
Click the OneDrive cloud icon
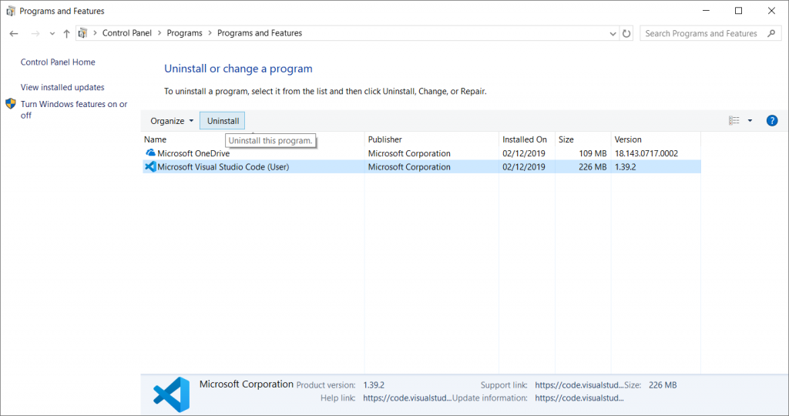tap(150, 153)
